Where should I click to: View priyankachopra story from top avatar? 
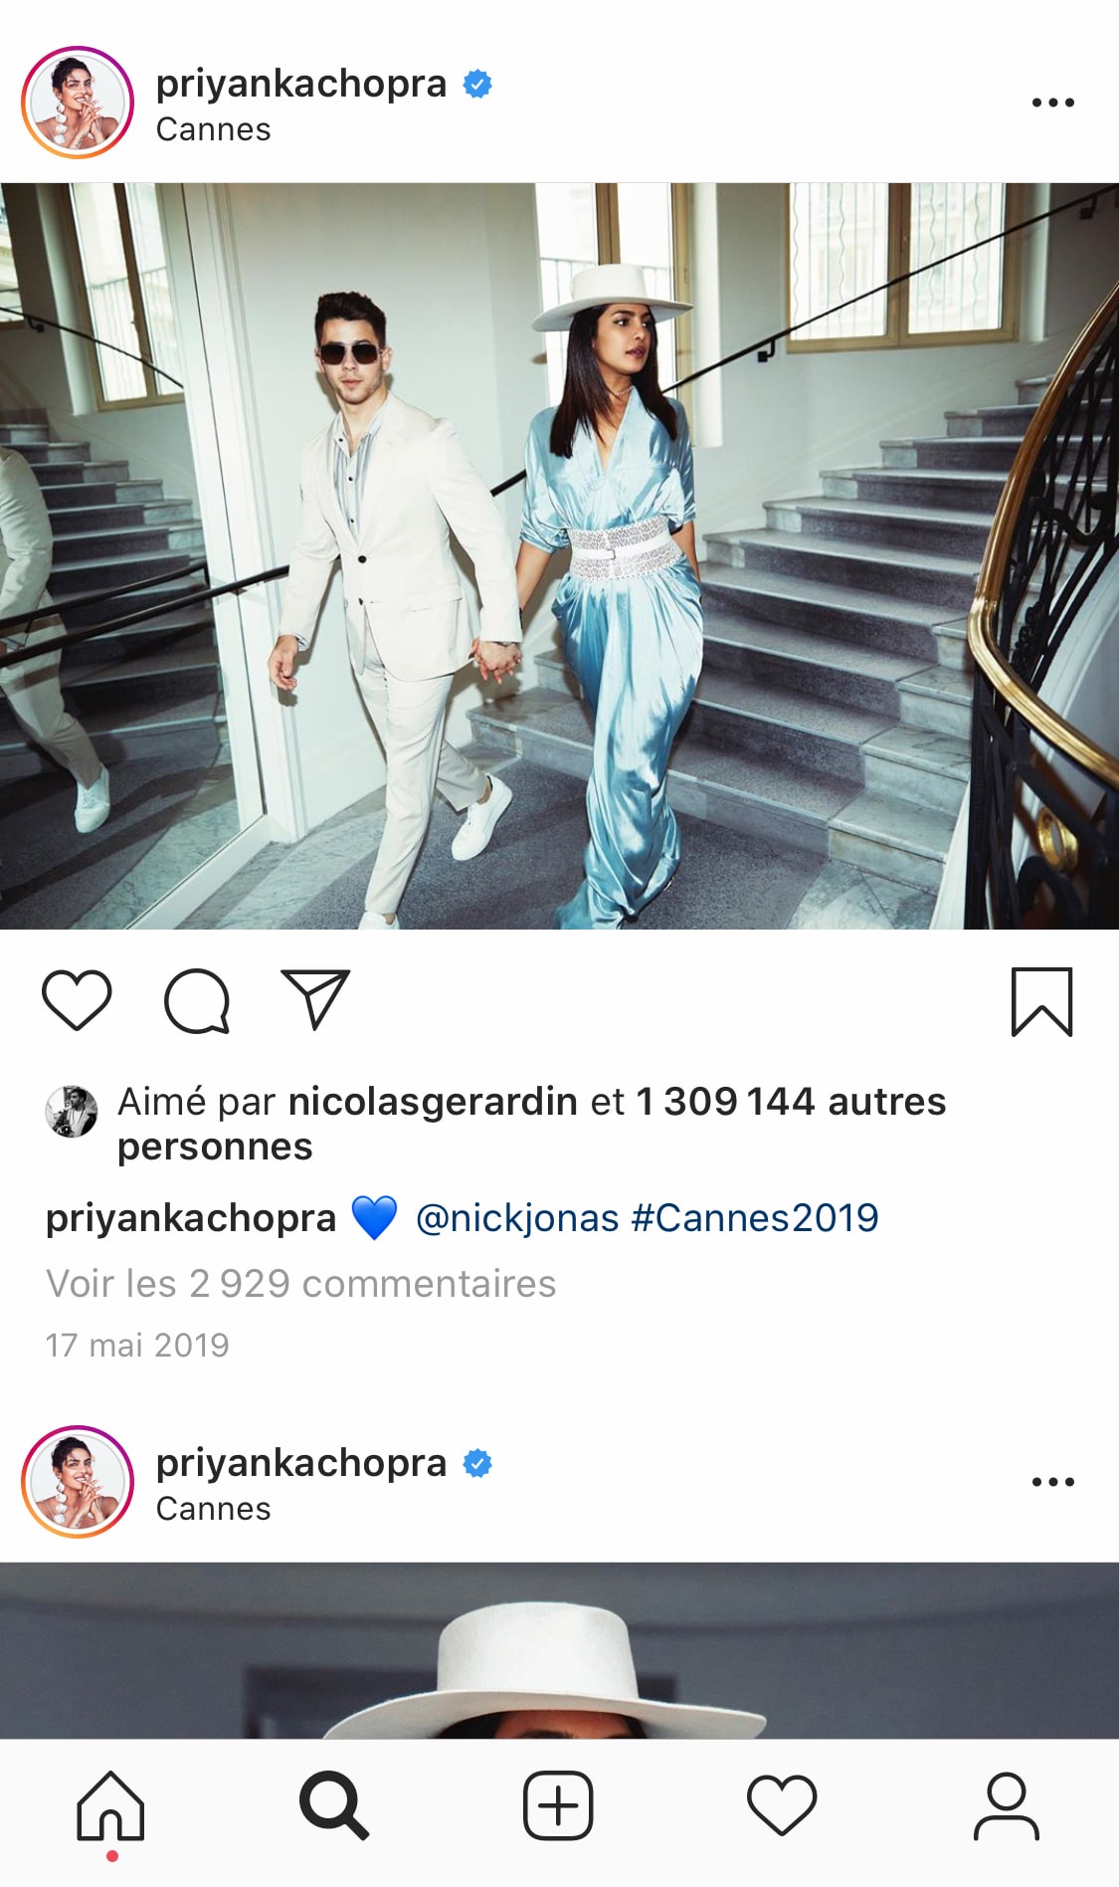(x=78, y=103)
